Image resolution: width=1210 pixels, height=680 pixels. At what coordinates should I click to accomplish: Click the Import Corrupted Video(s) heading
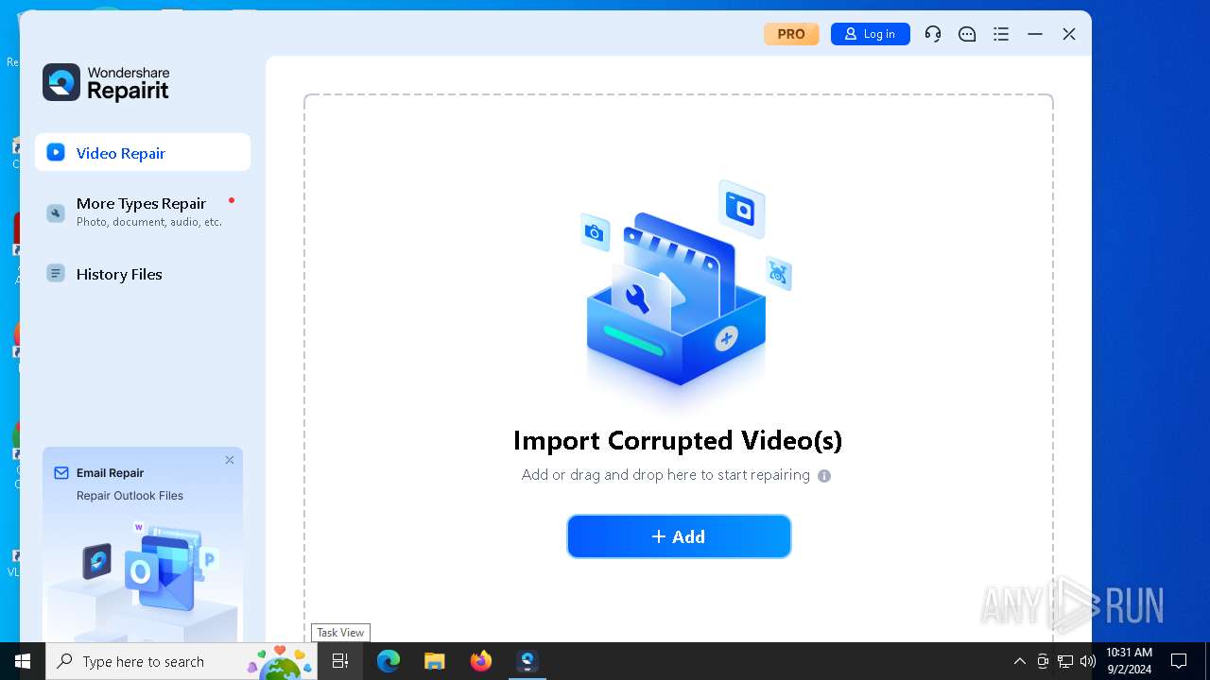[x=678, y=440]
